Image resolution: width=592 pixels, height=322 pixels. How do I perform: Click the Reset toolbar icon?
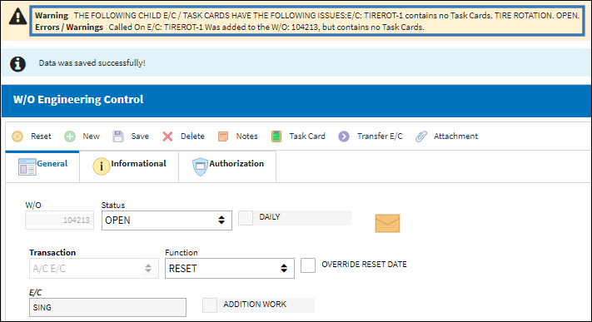click(x=17, y=136)
